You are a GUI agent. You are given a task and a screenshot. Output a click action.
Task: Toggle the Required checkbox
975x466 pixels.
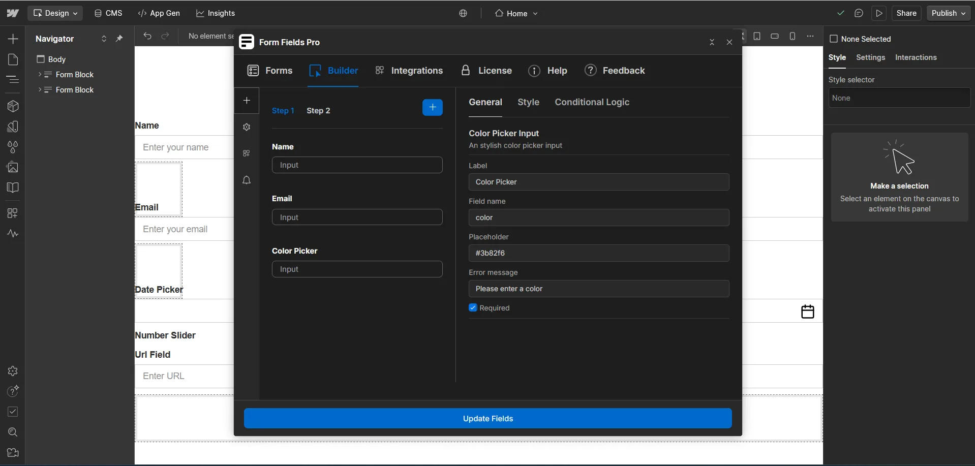(x=473, y=308)
